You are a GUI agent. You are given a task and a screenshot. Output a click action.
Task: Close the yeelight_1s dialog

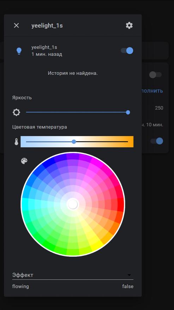pyautogui.click(x=16, y=25)
